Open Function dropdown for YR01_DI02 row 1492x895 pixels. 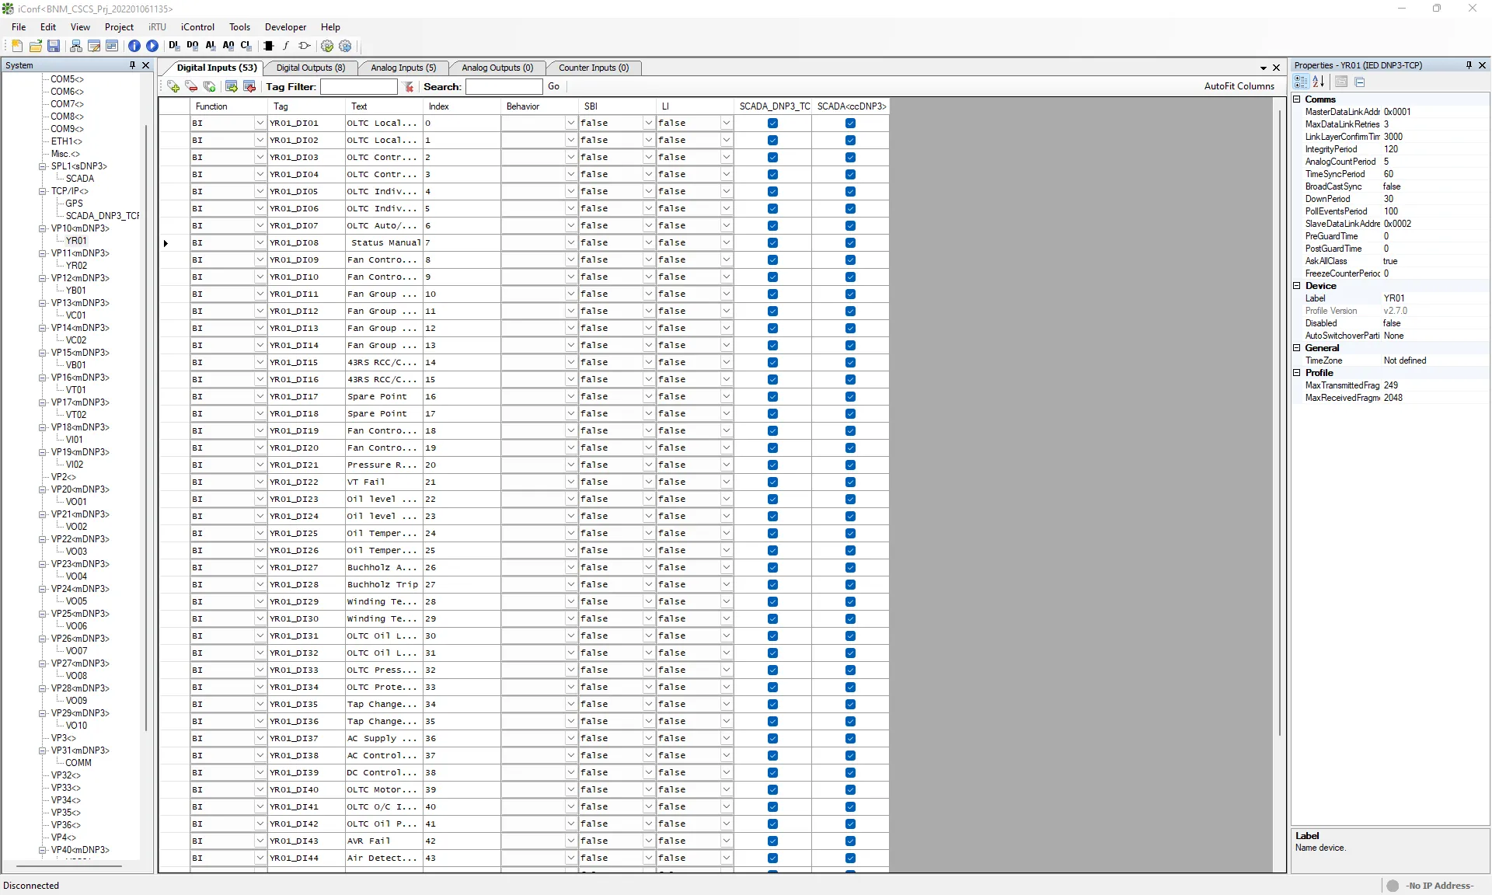pyautogui.click(x=260, y=140)
